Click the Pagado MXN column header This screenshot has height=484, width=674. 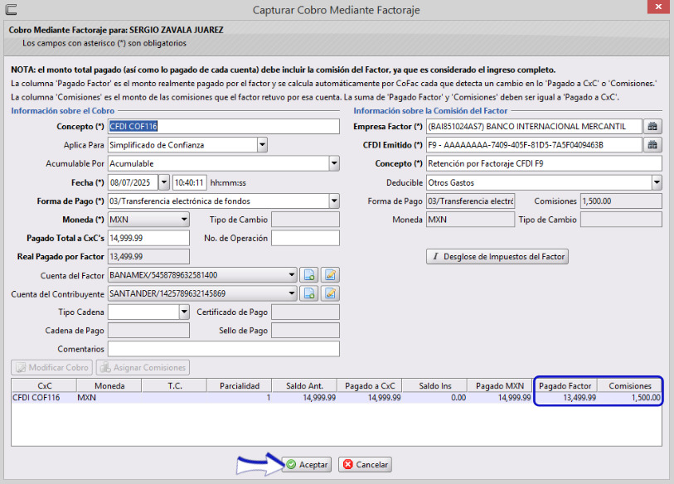(x=499, y=385)
